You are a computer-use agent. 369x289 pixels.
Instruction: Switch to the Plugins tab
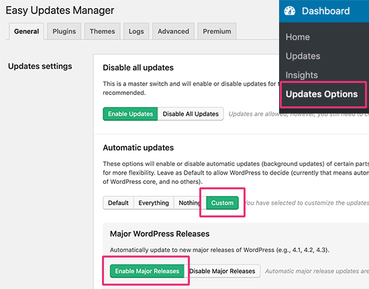64,31
